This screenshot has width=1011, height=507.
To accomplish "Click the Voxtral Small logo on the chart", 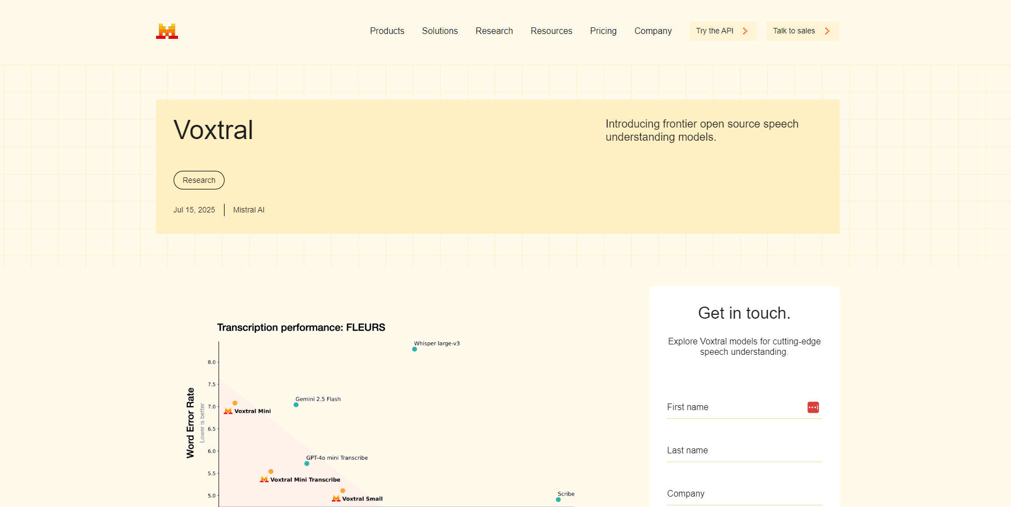I will click(x=336, y=499).
